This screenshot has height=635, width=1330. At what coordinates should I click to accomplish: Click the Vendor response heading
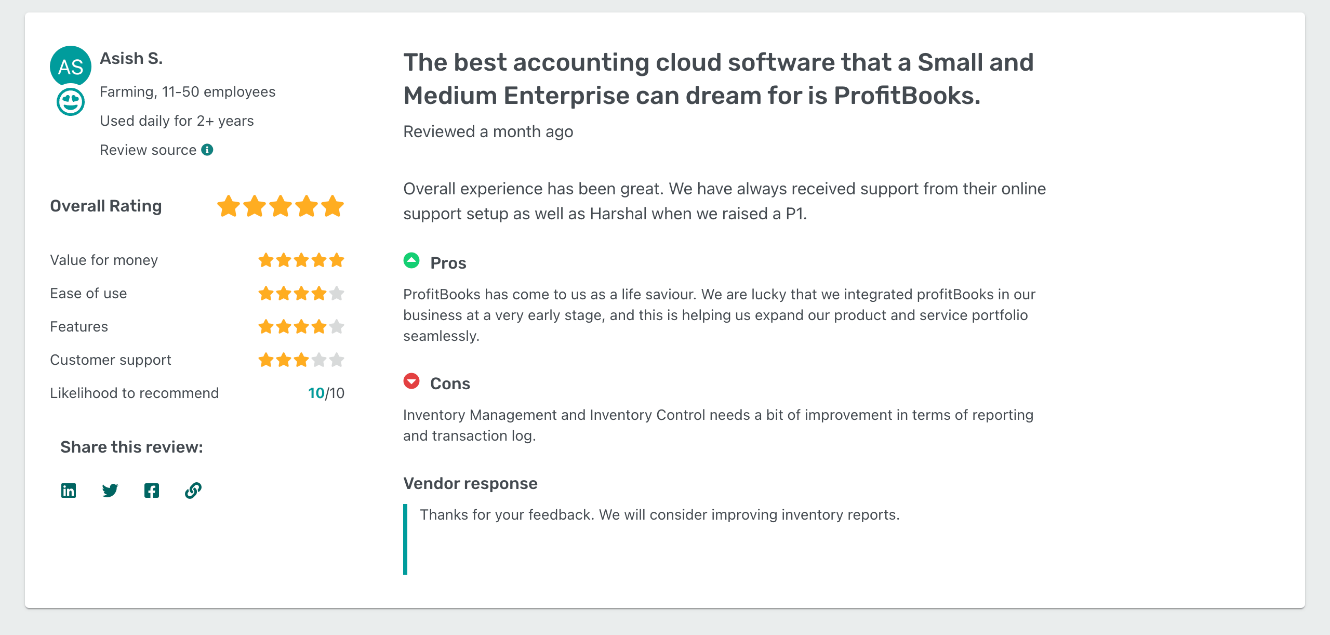tap(470, 483)
